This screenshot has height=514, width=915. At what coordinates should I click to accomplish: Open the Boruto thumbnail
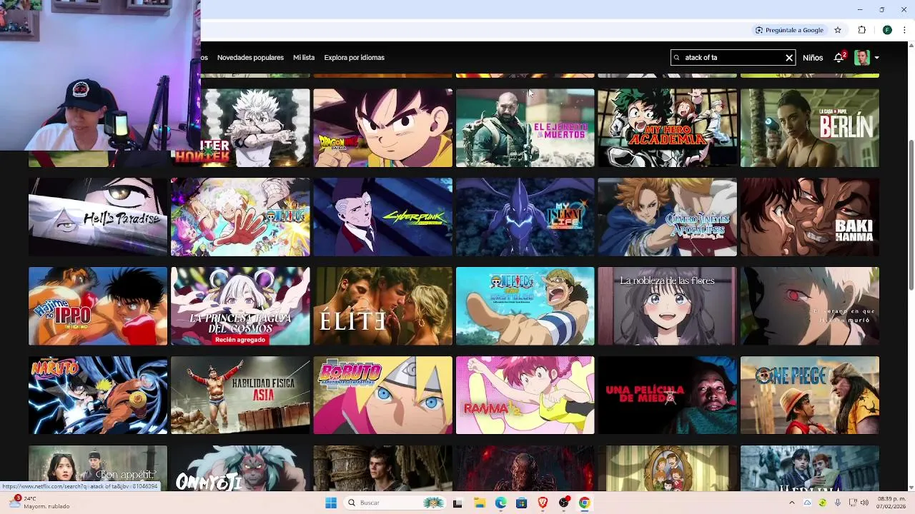tap(382, 395)
